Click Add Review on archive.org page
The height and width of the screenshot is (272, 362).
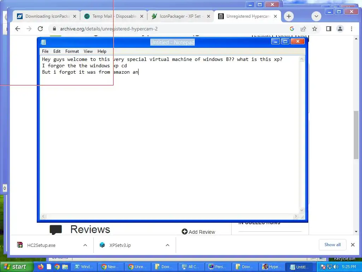click(198, 232)
